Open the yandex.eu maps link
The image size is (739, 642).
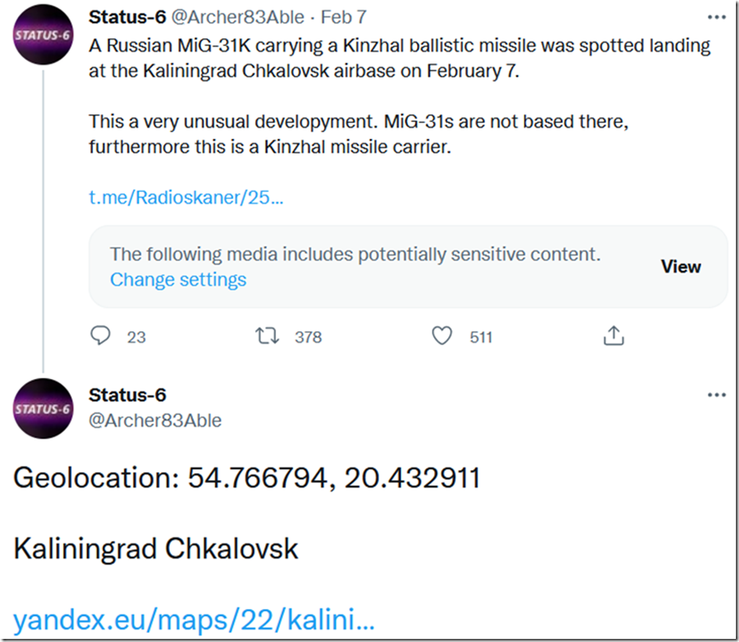tap(194, 622)
